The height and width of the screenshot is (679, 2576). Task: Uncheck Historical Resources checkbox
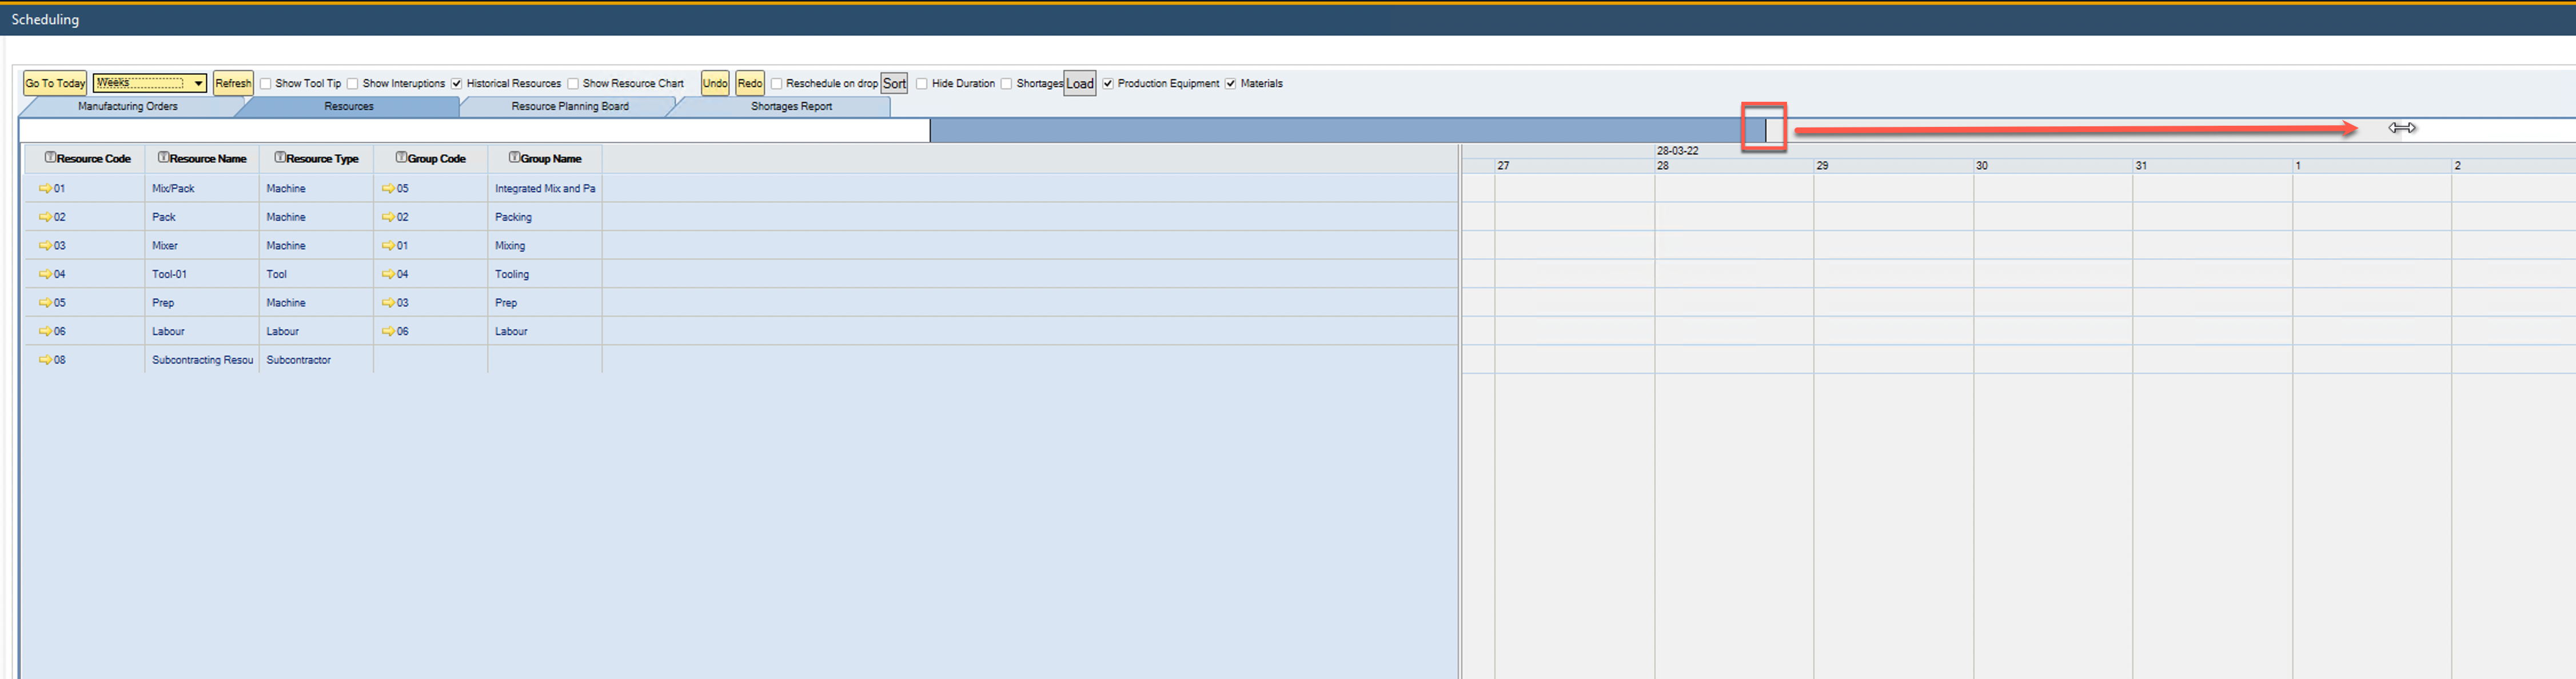457,84
